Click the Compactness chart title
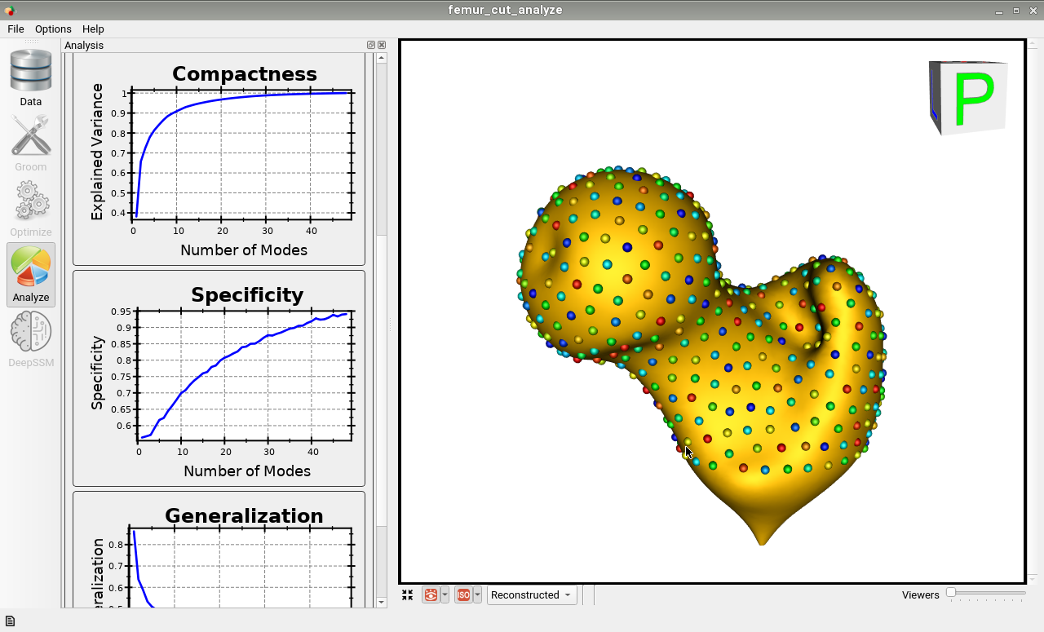This screenshot has height=632, width=1044. 245,74
